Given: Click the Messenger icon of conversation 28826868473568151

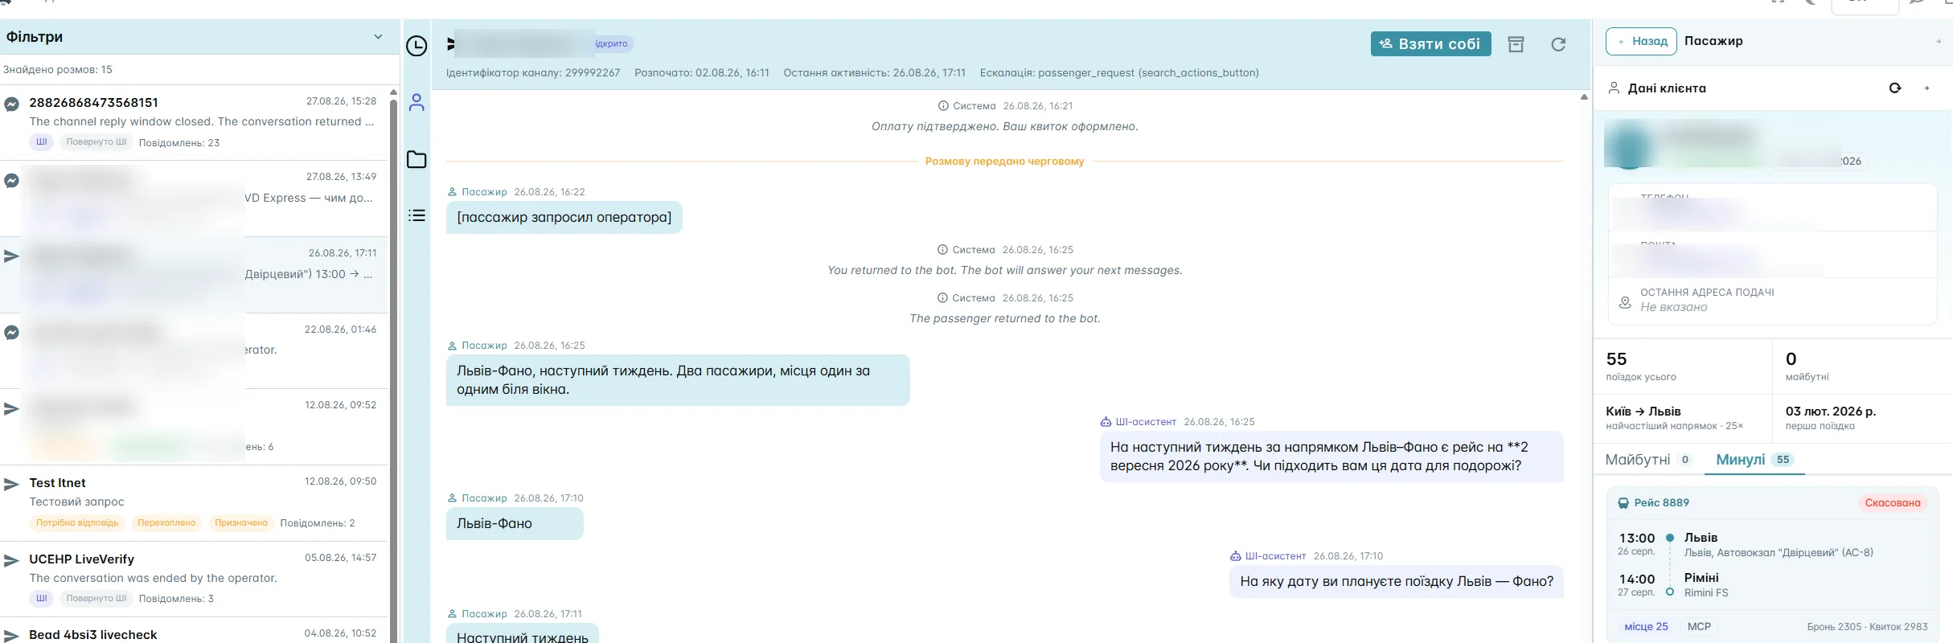Looking at the screenshot, I should point(12,104).
